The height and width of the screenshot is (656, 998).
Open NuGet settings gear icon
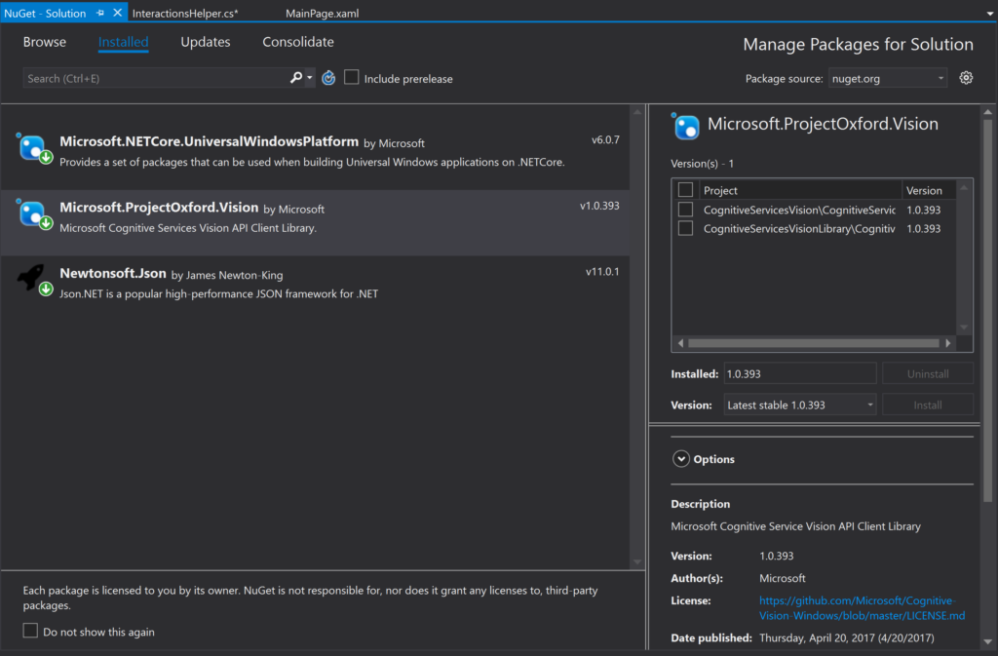click(966, 78)
